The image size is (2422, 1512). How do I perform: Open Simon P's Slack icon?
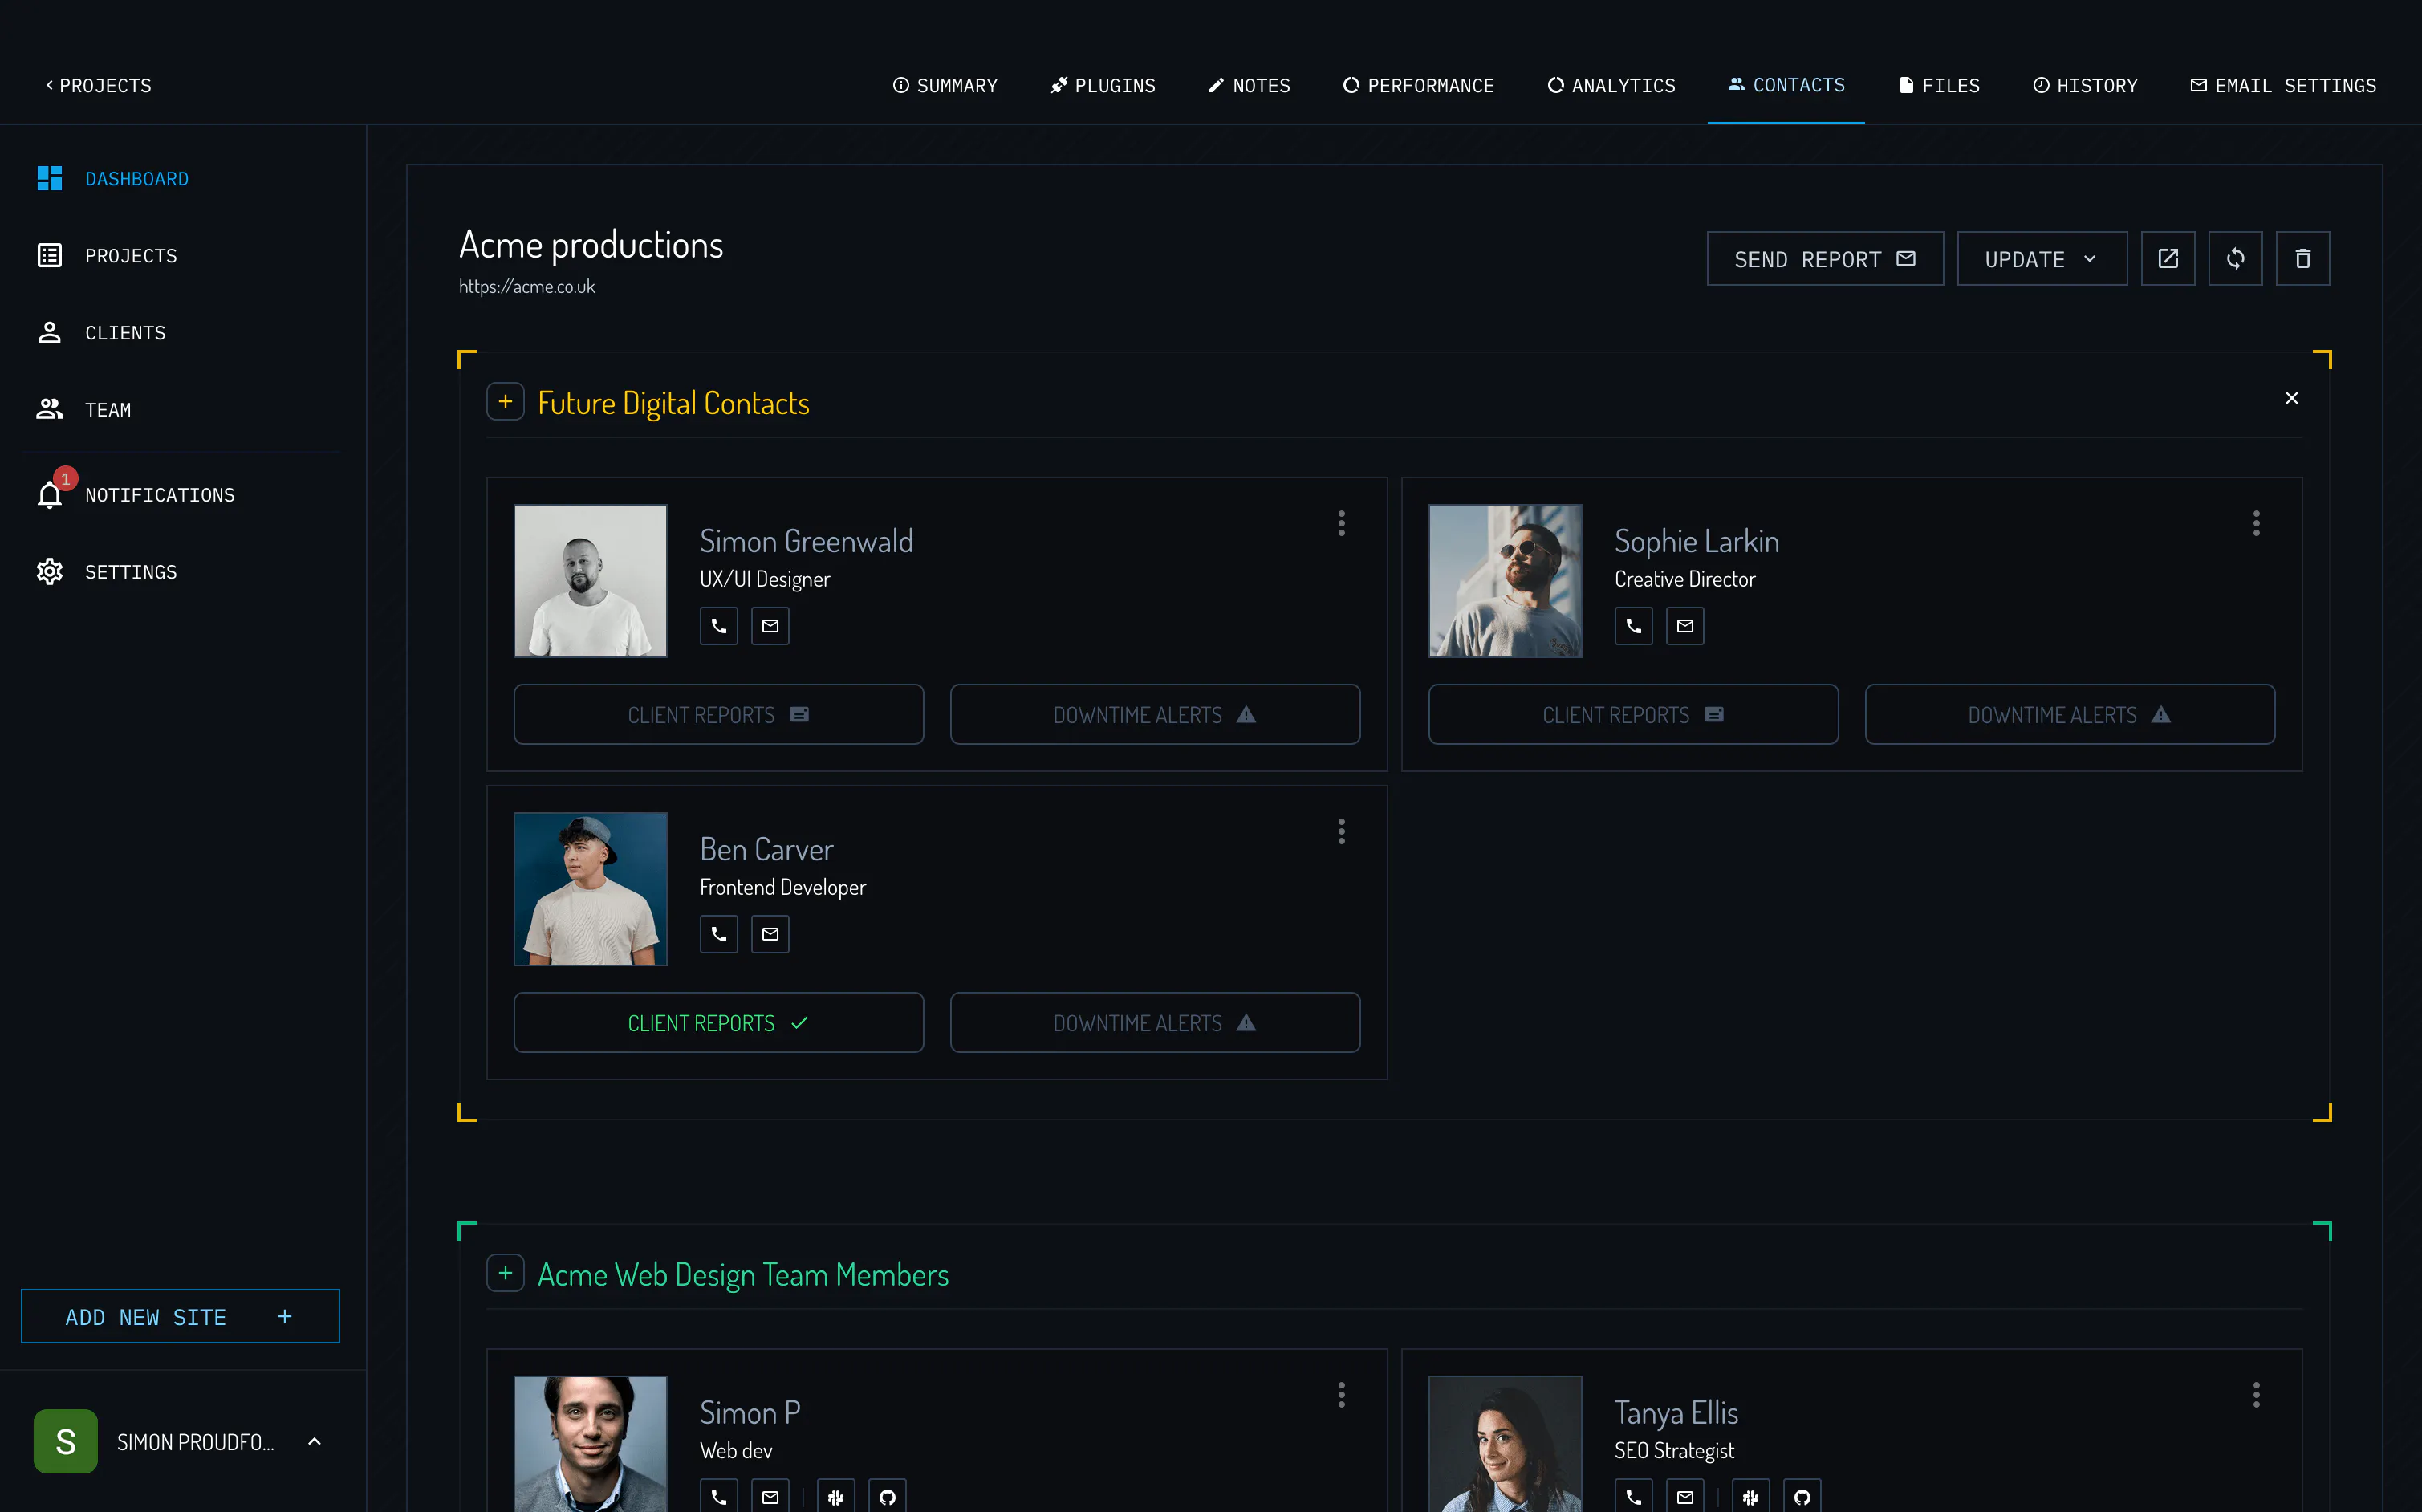tap(836, 1496)
